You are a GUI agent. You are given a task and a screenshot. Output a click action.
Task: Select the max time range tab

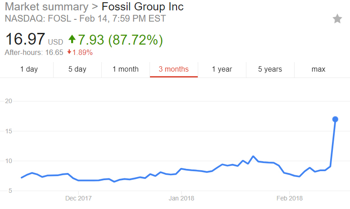318,69
